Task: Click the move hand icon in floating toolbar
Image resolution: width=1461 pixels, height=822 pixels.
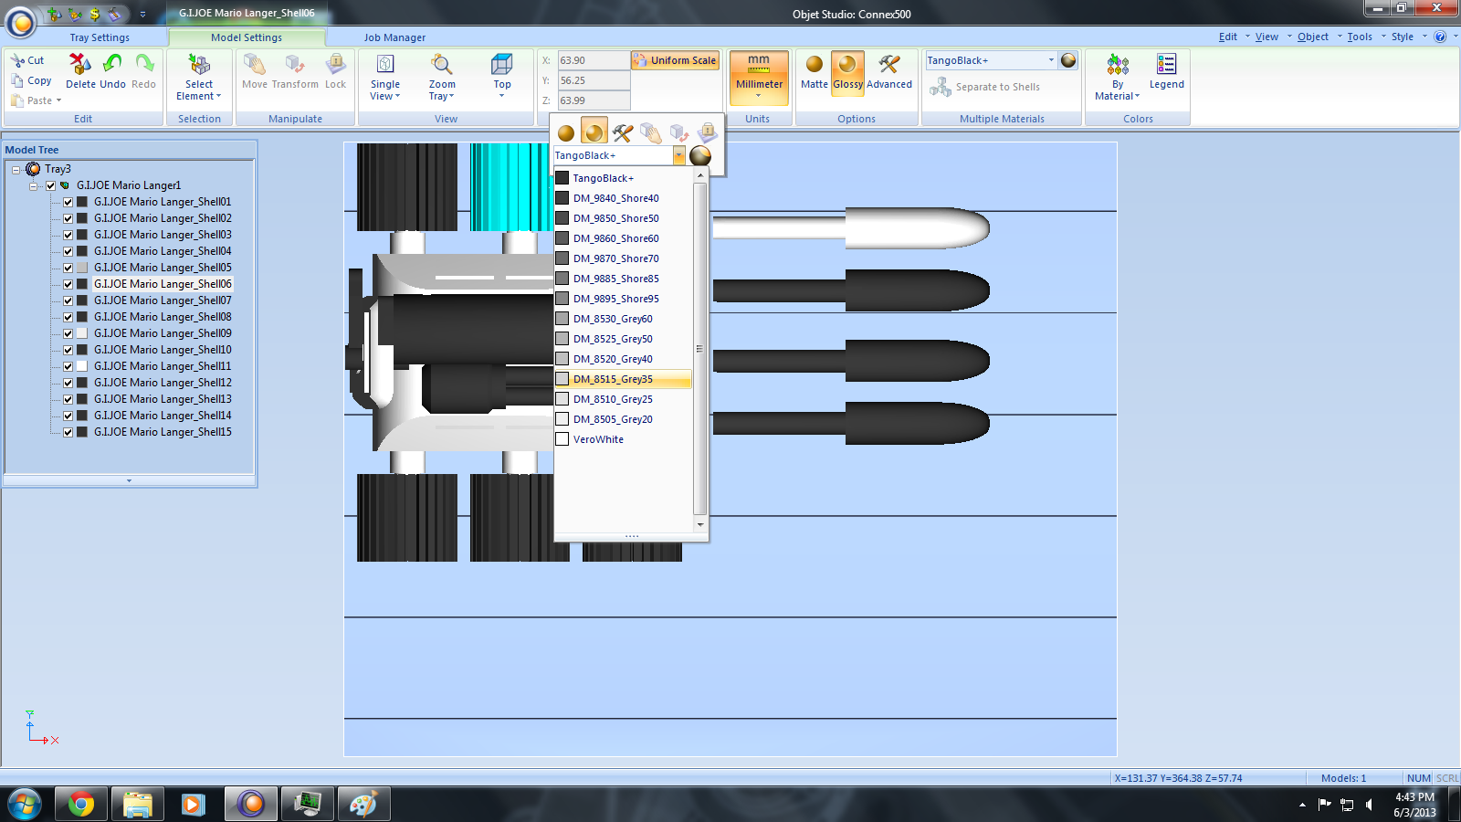Action: coord(651,133)
